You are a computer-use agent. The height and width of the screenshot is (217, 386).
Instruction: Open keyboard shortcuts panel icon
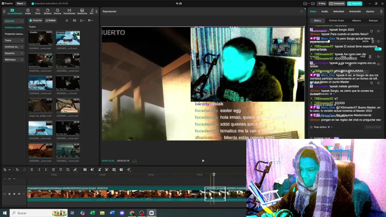[313, 4]
